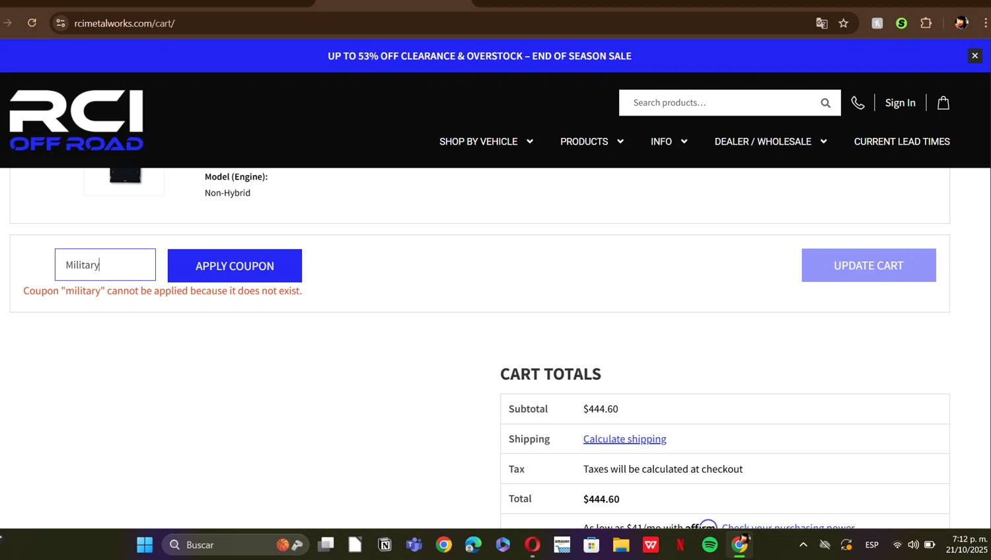The width and height of the screenshot is (991, 560).
Task: Click Taxes will be calculated at checkout
Action: (663, 469)
